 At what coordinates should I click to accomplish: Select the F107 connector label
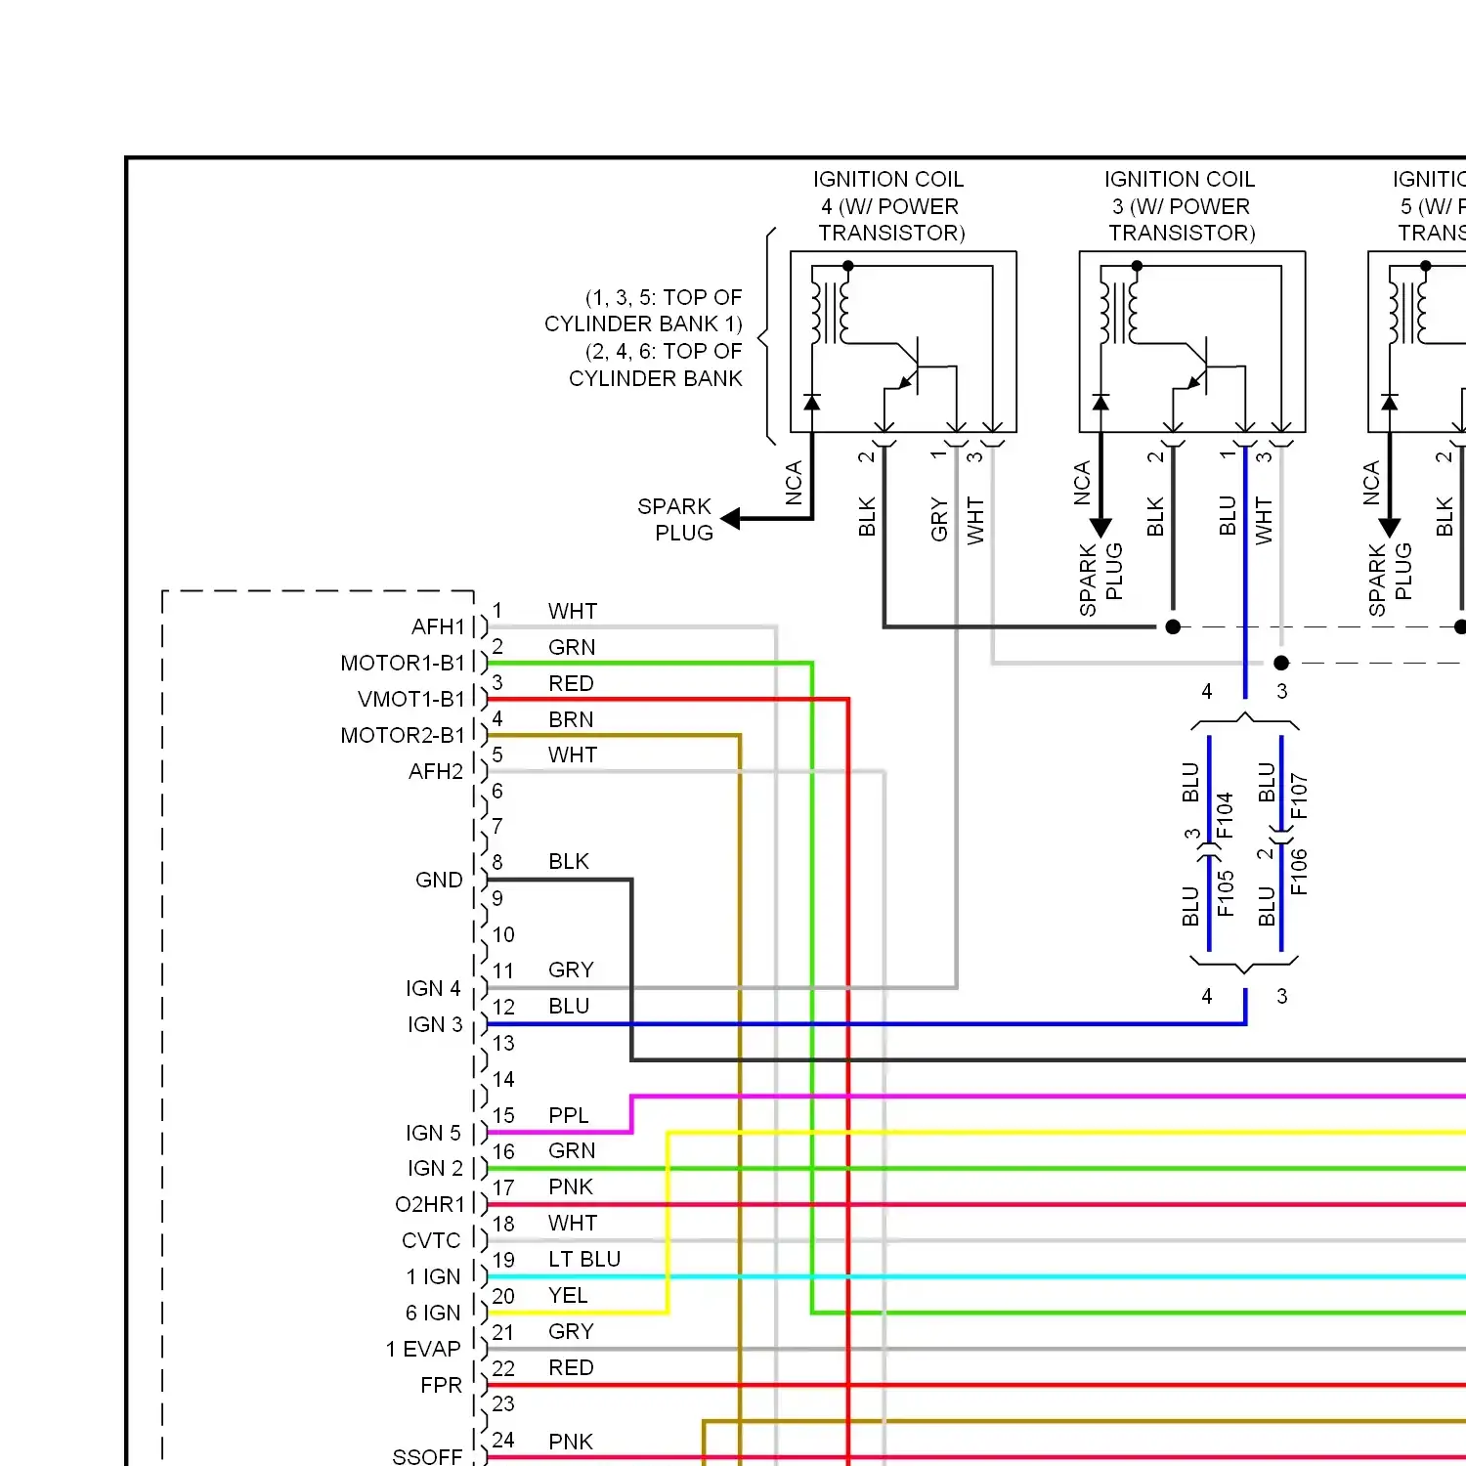(x=1299, y=796)
